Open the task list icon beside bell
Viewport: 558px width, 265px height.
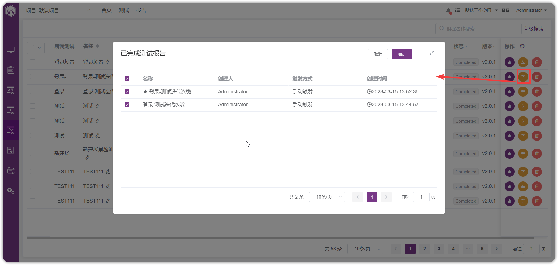tap(457, 10)
